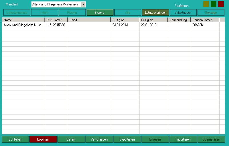Switch to the Partner filter
Viewport: 229px width, 146px height.
click(x=72, y=13)
